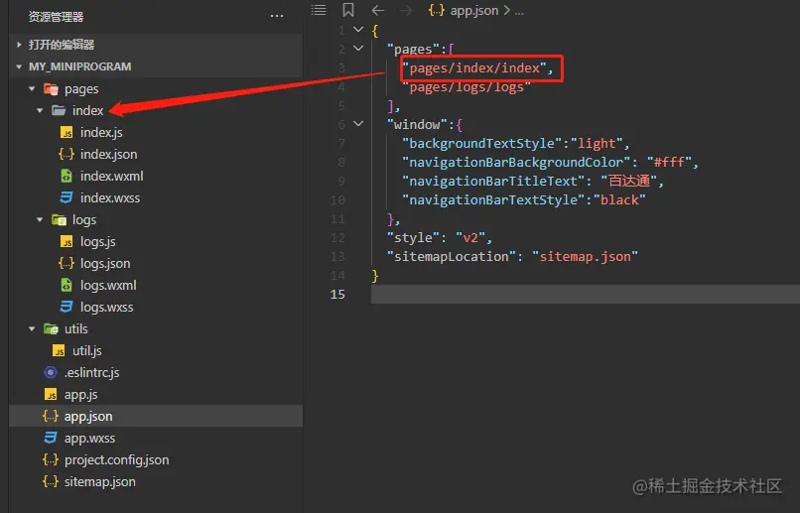
Task: Go forward with the right arrow
Action: click(x=406, y=10)
